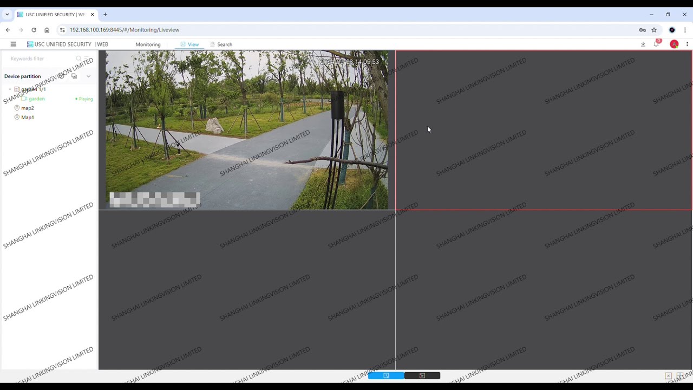Screen dimensions: 693x390
Task: Click the address bar URL
Action: coord(125,30)
